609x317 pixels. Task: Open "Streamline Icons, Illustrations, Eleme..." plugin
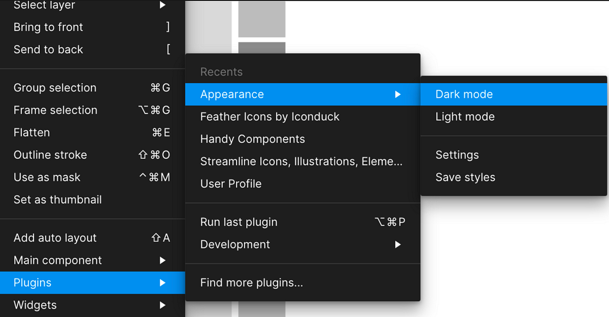pyautogui.click(x=300, y=161)
